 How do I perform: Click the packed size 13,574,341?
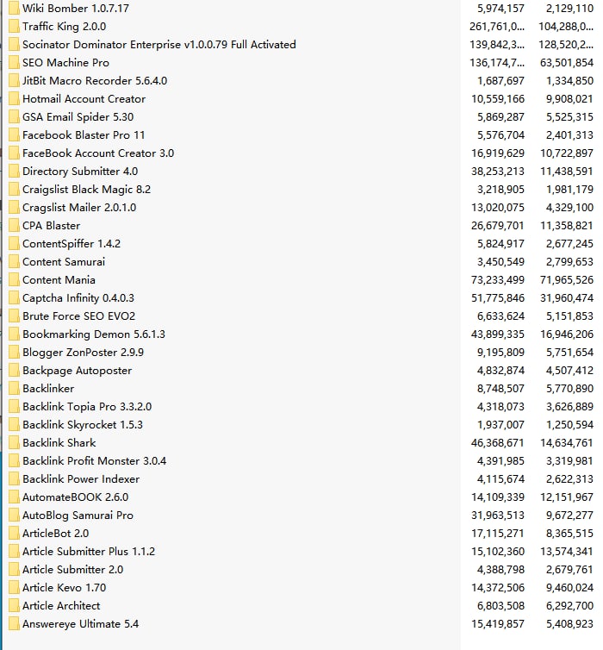click(x=567, y=552)
